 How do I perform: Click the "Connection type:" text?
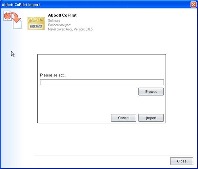[x=59, y=25]
